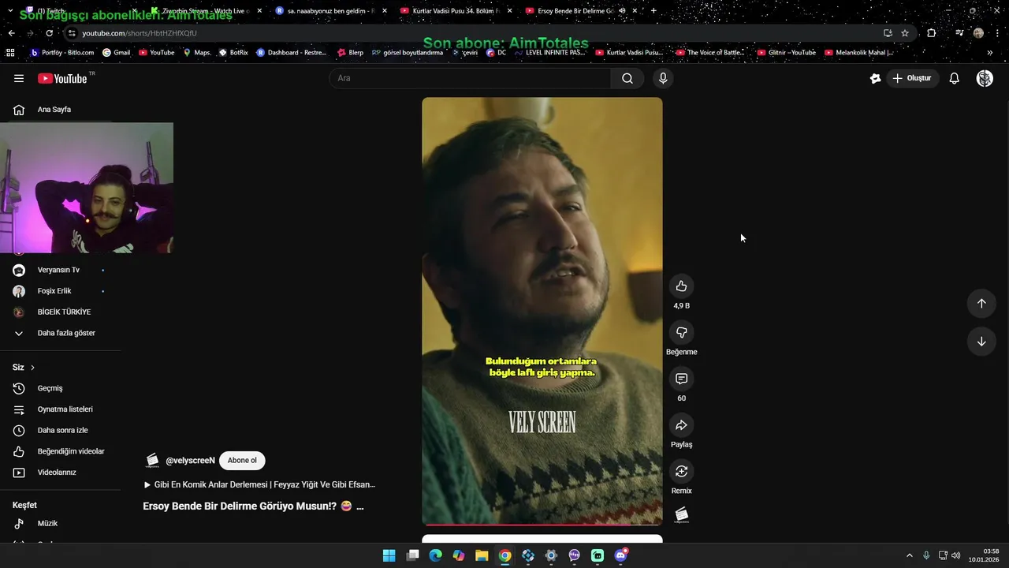
Task: Click the YouTube logo
Action: tap(62, 78)
